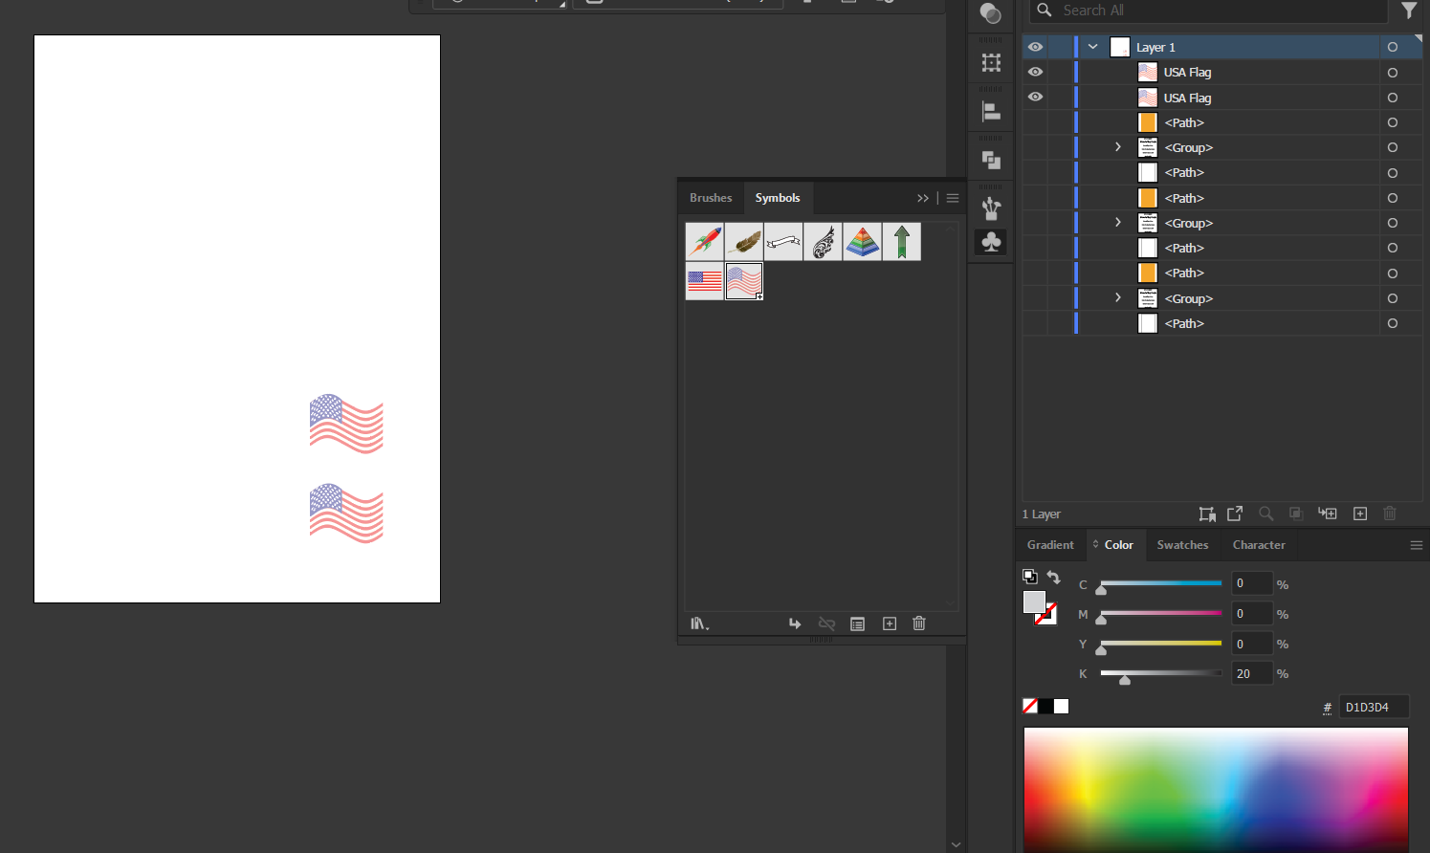Click the Place Symbol Instance icon
Screen dimensions: 1430x853
[795, 623]
